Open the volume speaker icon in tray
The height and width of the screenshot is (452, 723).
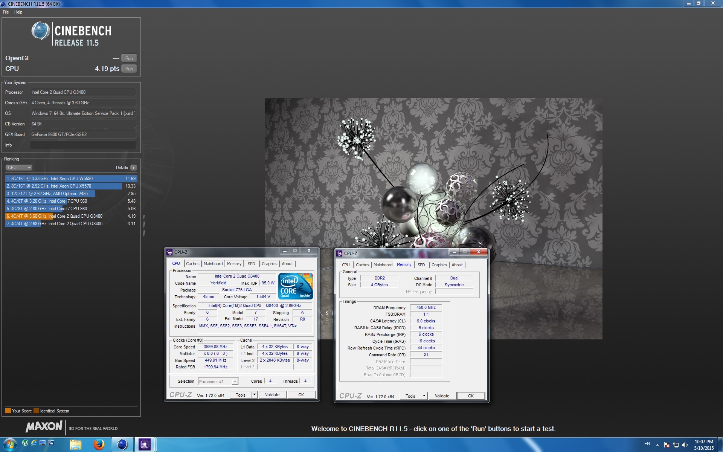pyautogui.click(x=685, y=445)
